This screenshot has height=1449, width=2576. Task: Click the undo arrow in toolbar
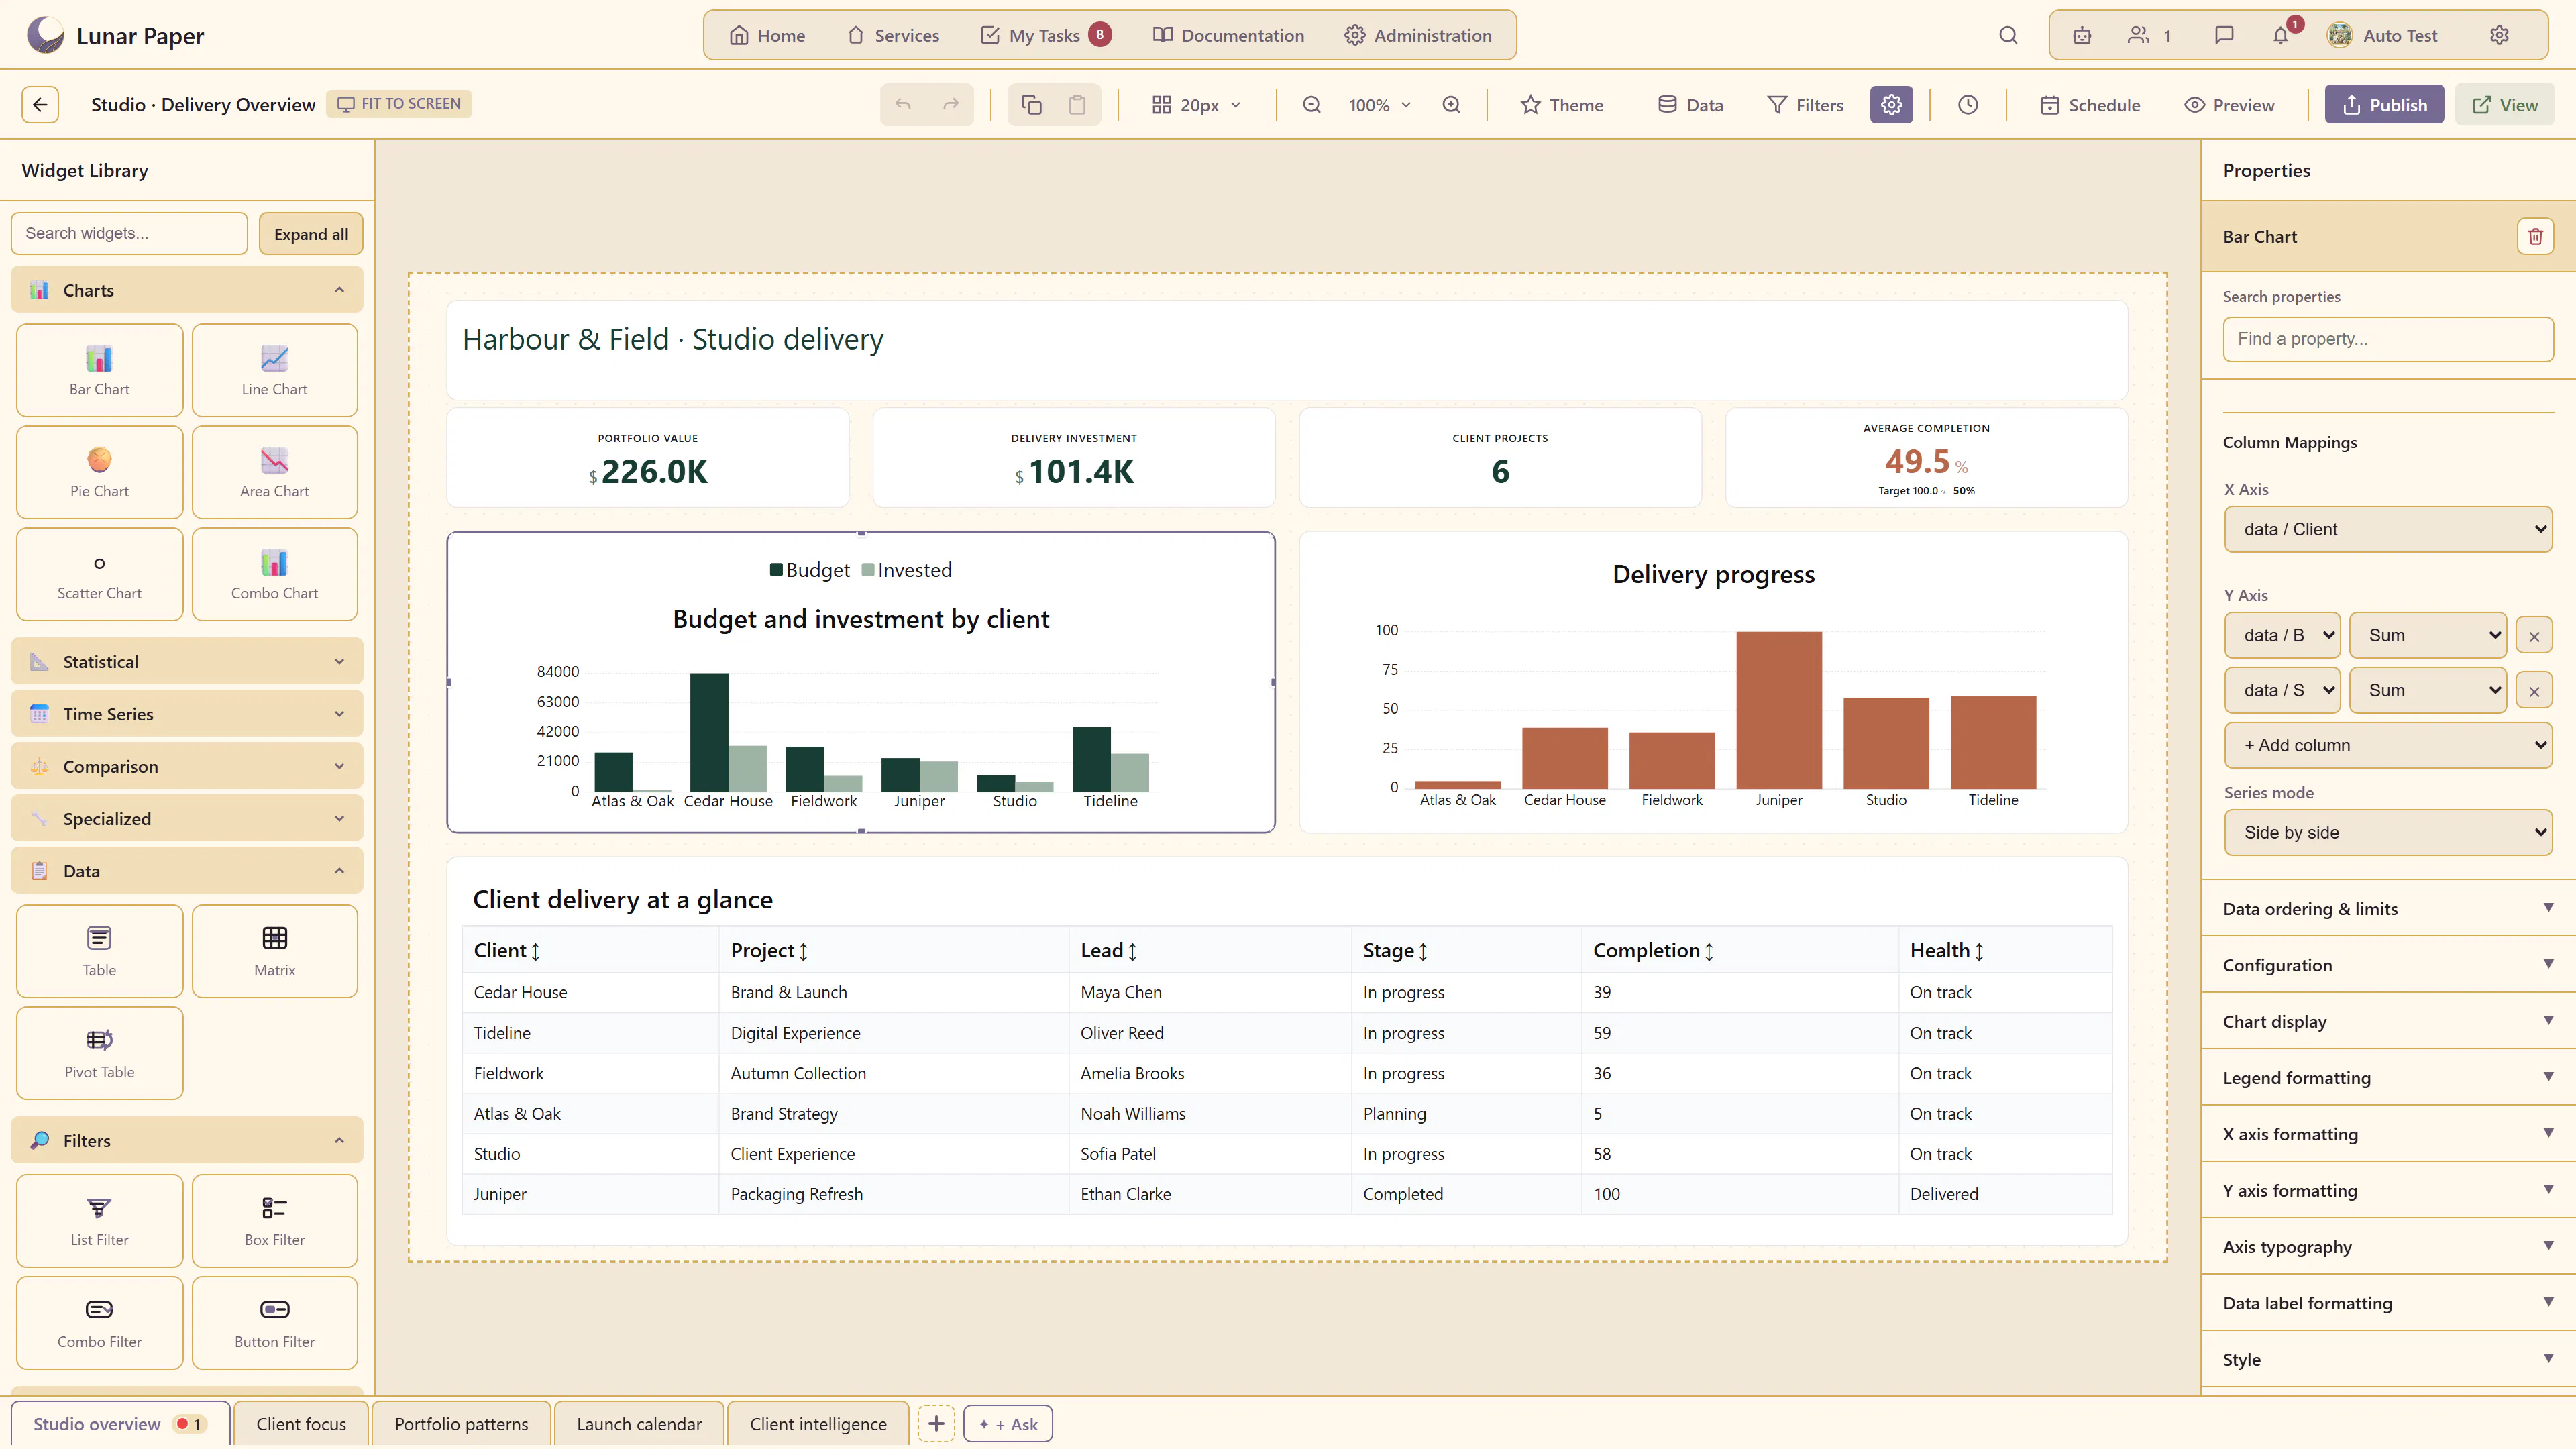(x=903, y=104)
